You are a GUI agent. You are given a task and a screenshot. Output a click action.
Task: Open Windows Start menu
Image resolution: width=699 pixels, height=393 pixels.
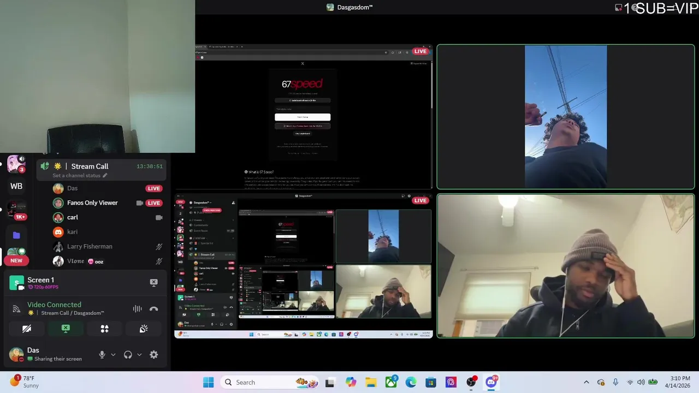[x=209, y=383]
